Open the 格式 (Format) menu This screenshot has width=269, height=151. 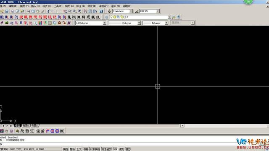47,6
